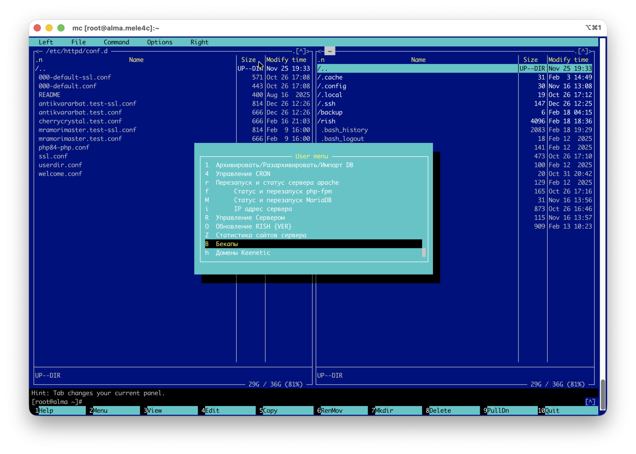Open the Command menu
The image size is (636, 454).
point(116,42)
